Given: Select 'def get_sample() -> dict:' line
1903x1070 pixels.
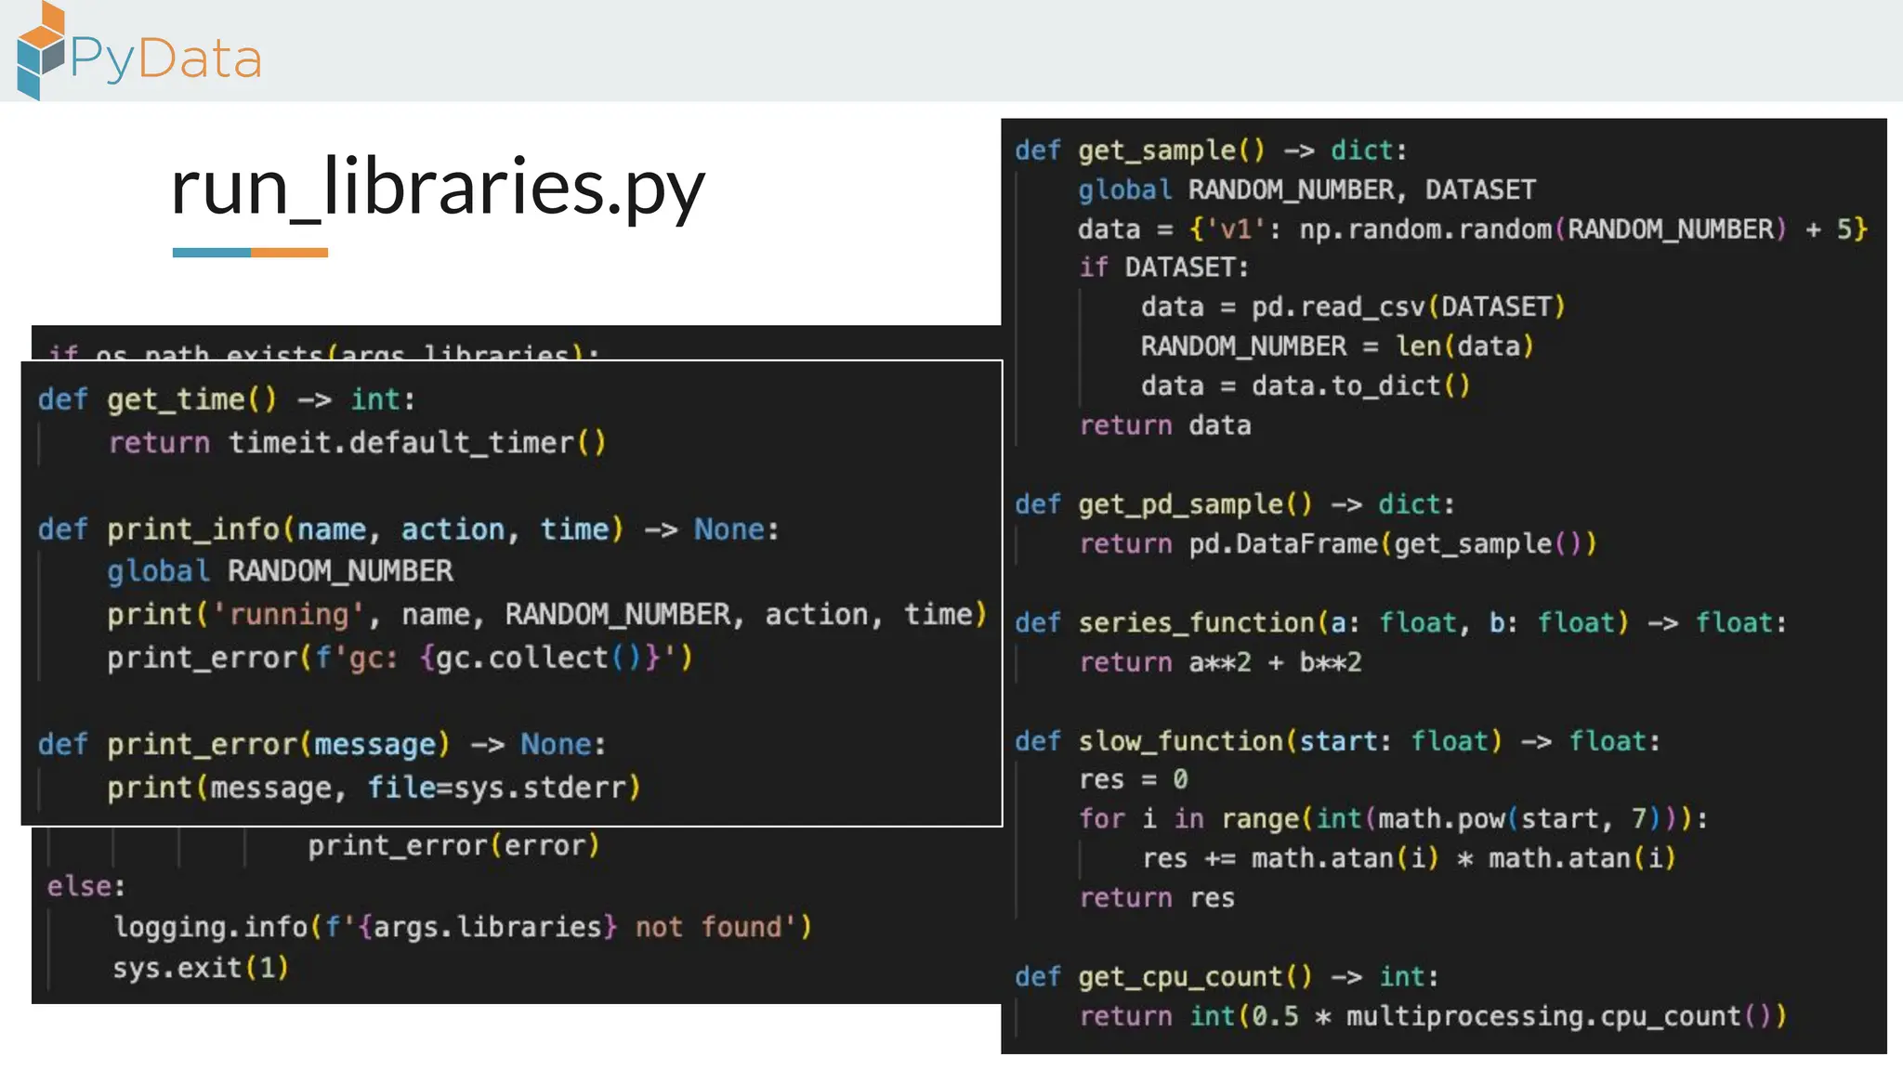Looking at the screenshot, I should click(x=1211, y=150).
